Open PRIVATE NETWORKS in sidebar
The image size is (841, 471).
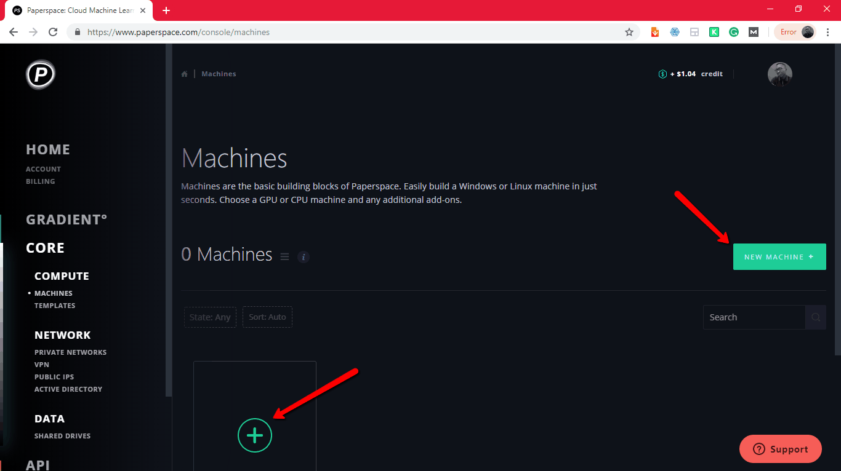pos(70,352)
